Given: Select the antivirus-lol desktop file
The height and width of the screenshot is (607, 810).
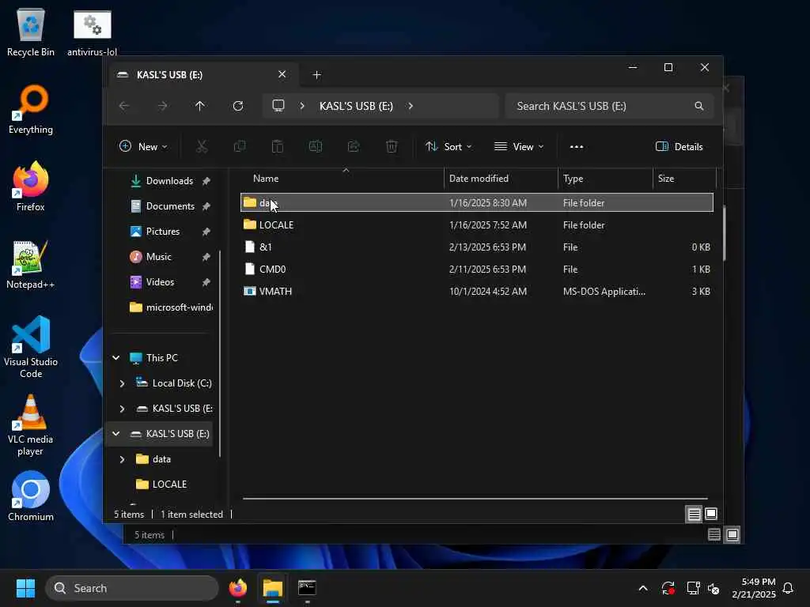Looking at the screenshot, I should coord(92,32).
